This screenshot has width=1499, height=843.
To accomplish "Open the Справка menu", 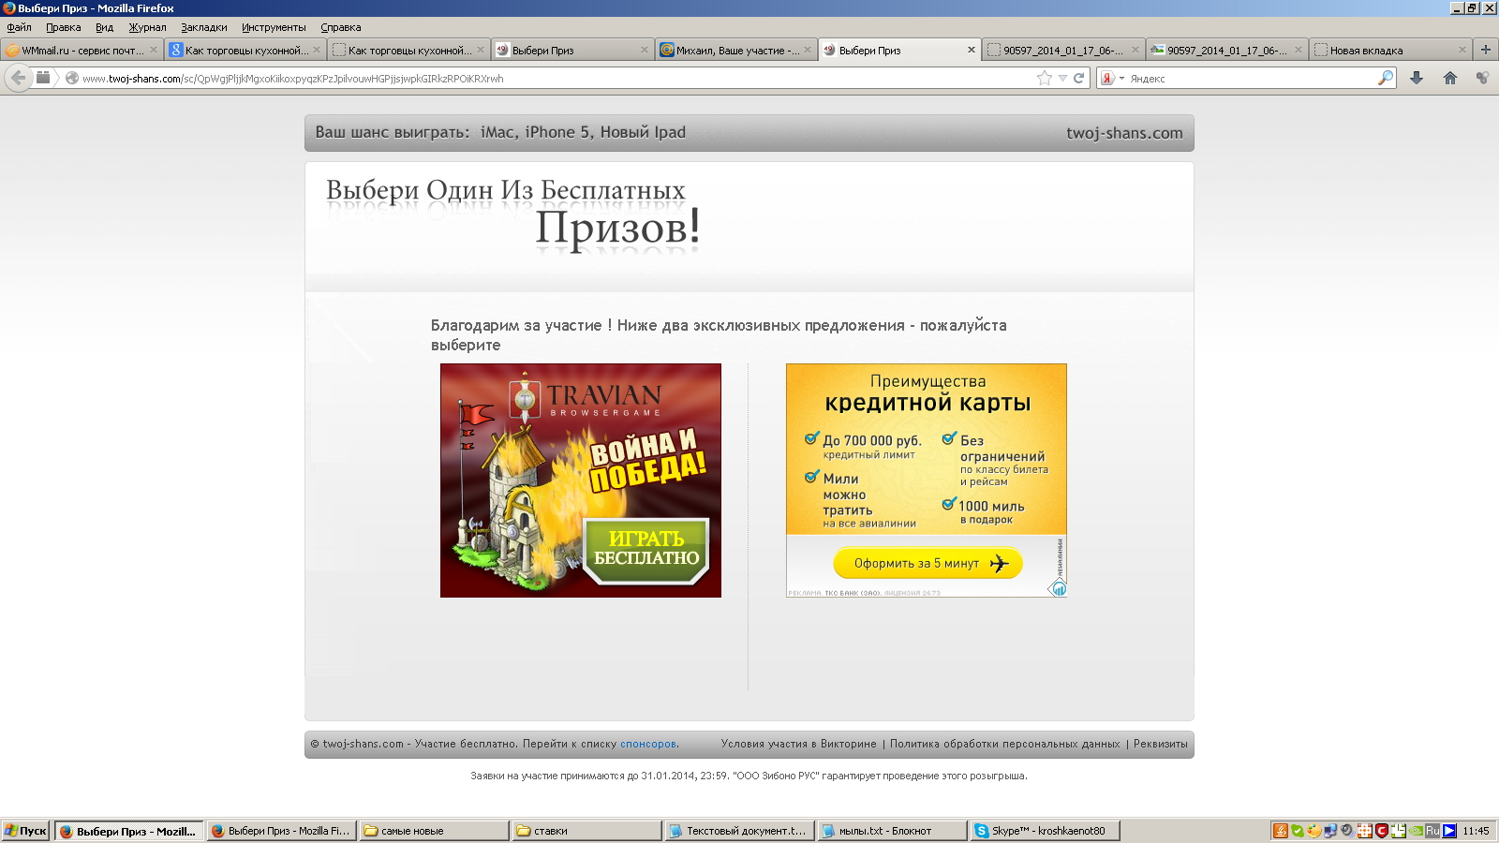I will tap(341, 27).
